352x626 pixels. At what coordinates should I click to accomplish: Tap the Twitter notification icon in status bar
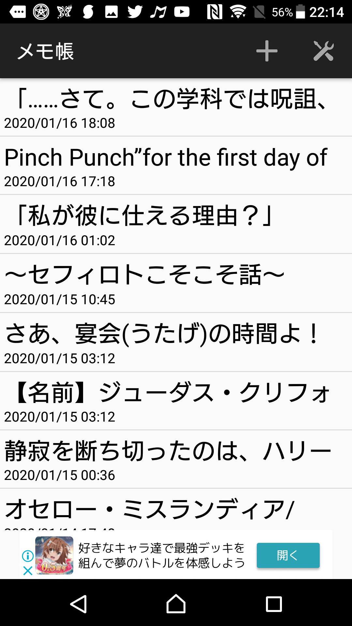pos(135,12)
